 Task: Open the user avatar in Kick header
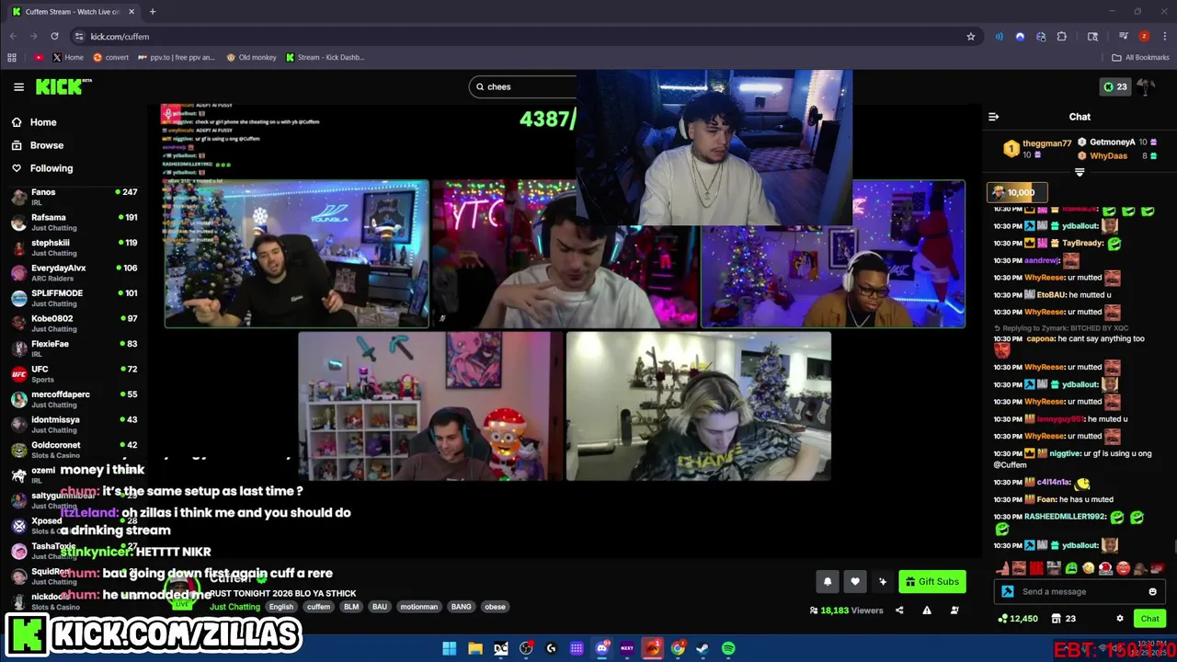point(1146,86)
